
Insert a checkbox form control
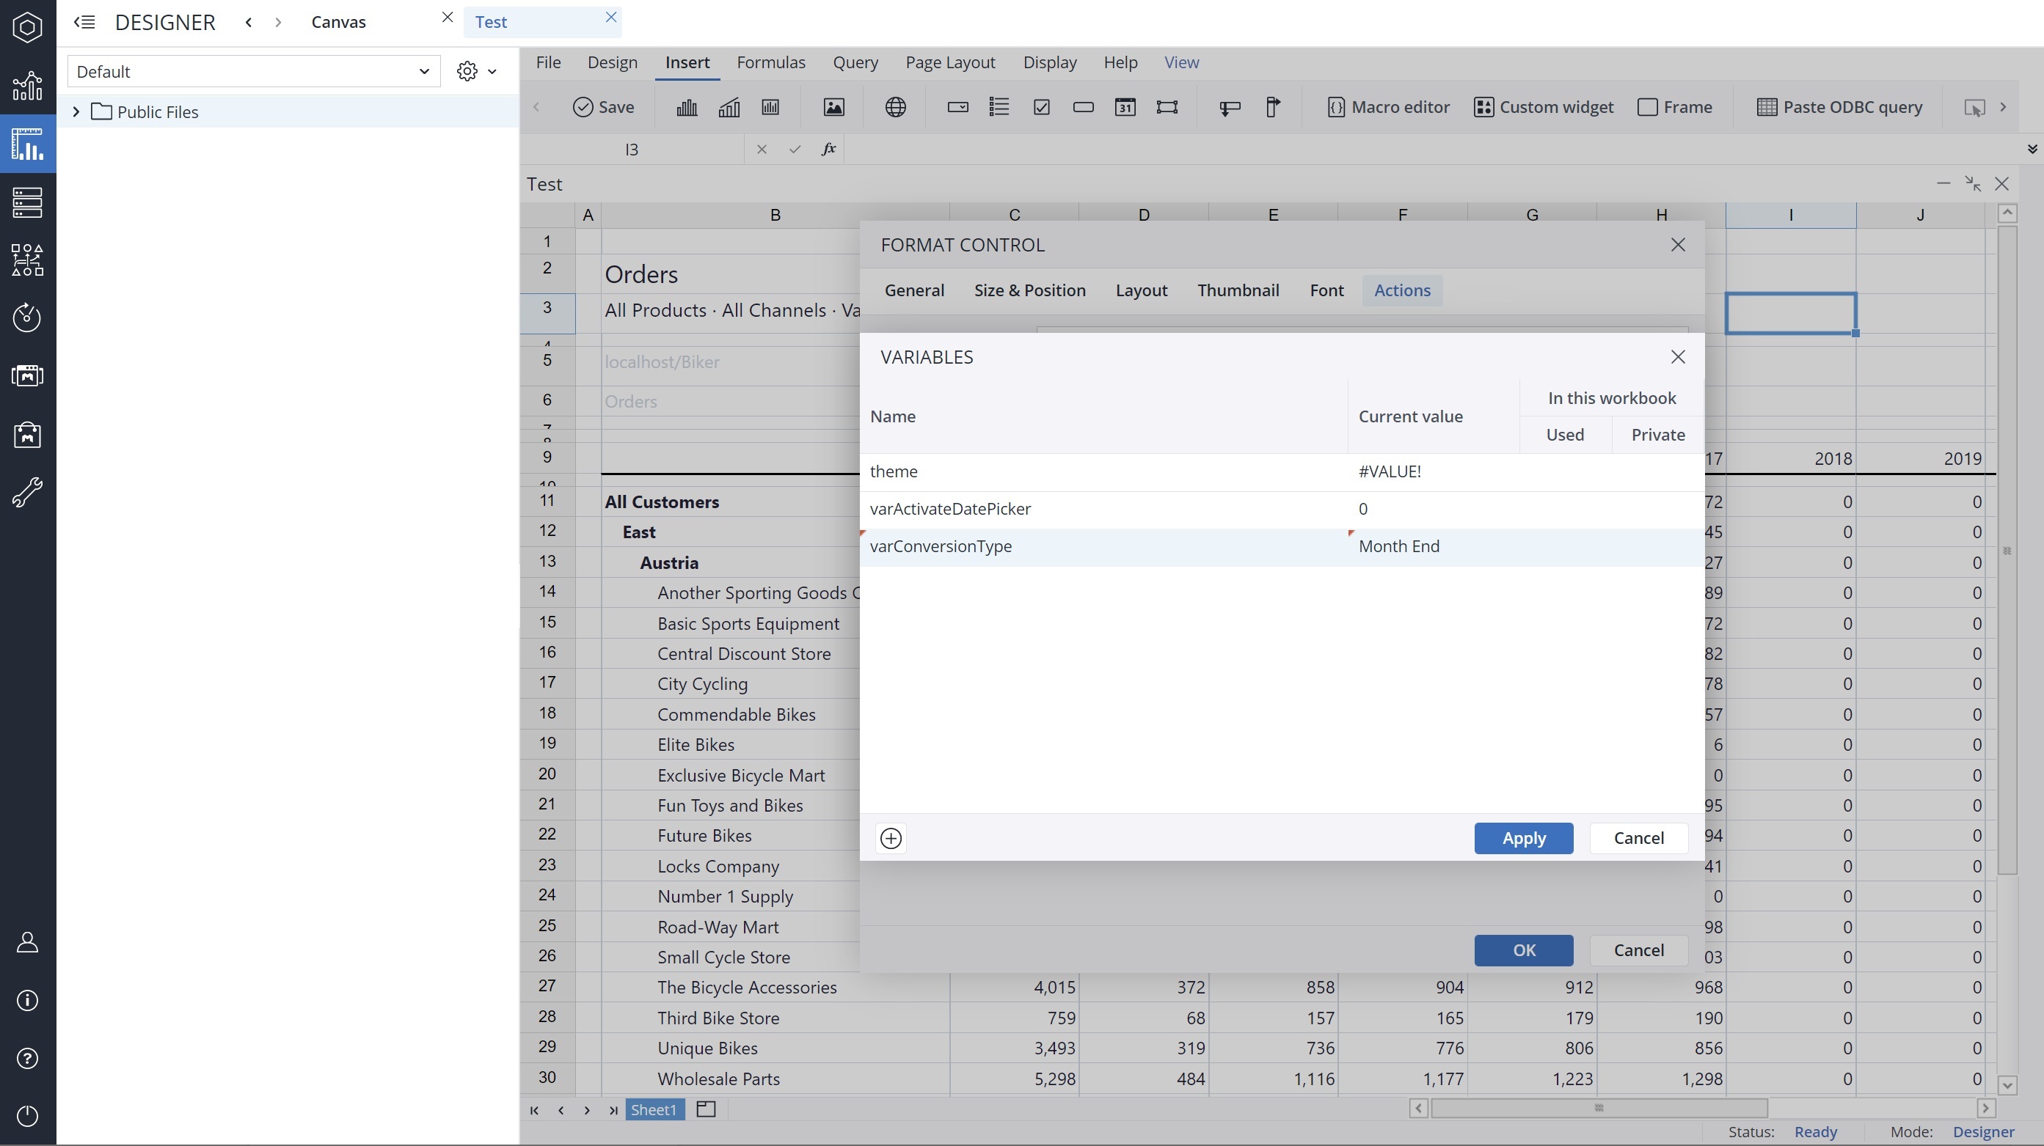pos(1042,107)
